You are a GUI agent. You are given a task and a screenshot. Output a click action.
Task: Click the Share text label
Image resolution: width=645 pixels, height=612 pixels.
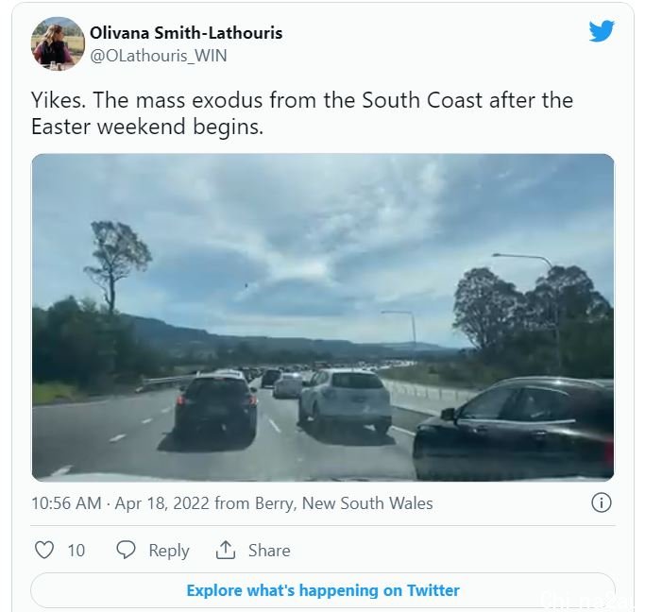pos(269,551)
